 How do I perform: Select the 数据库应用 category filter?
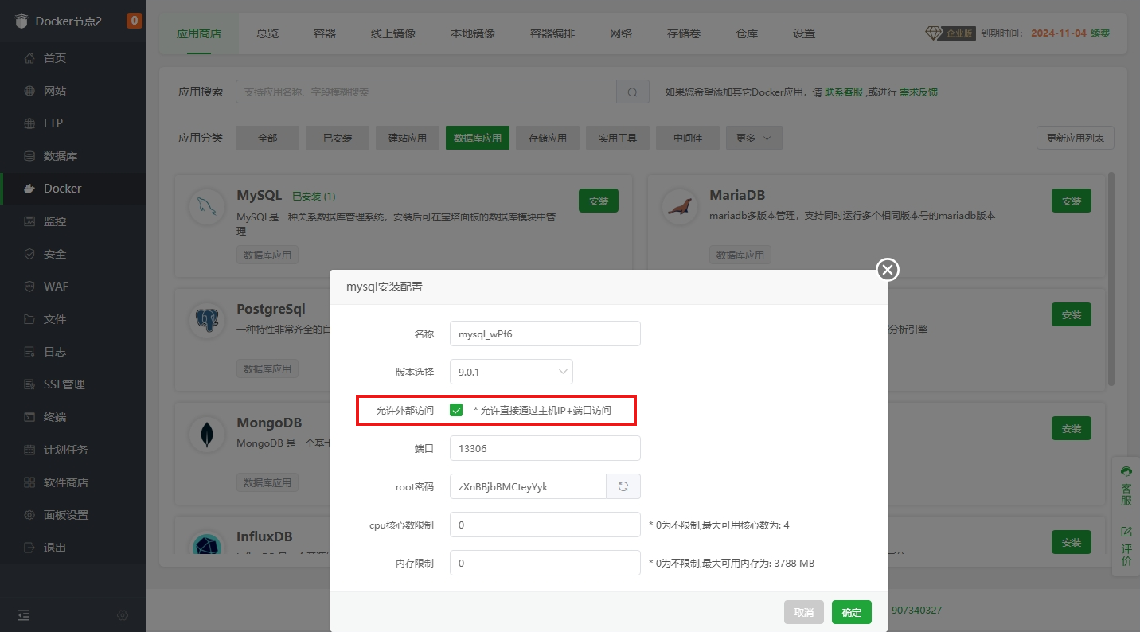coord(478,138)
